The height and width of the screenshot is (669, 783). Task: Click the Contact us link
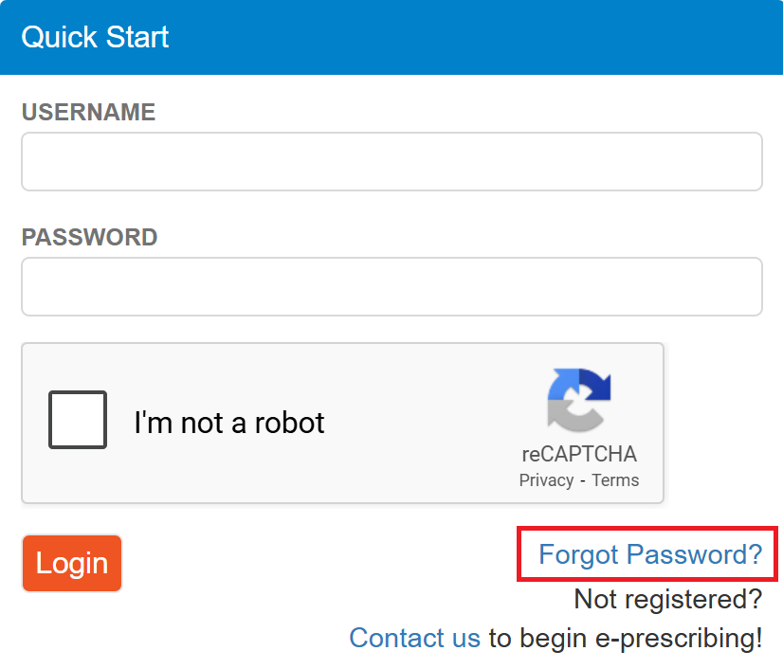point(414,638)
